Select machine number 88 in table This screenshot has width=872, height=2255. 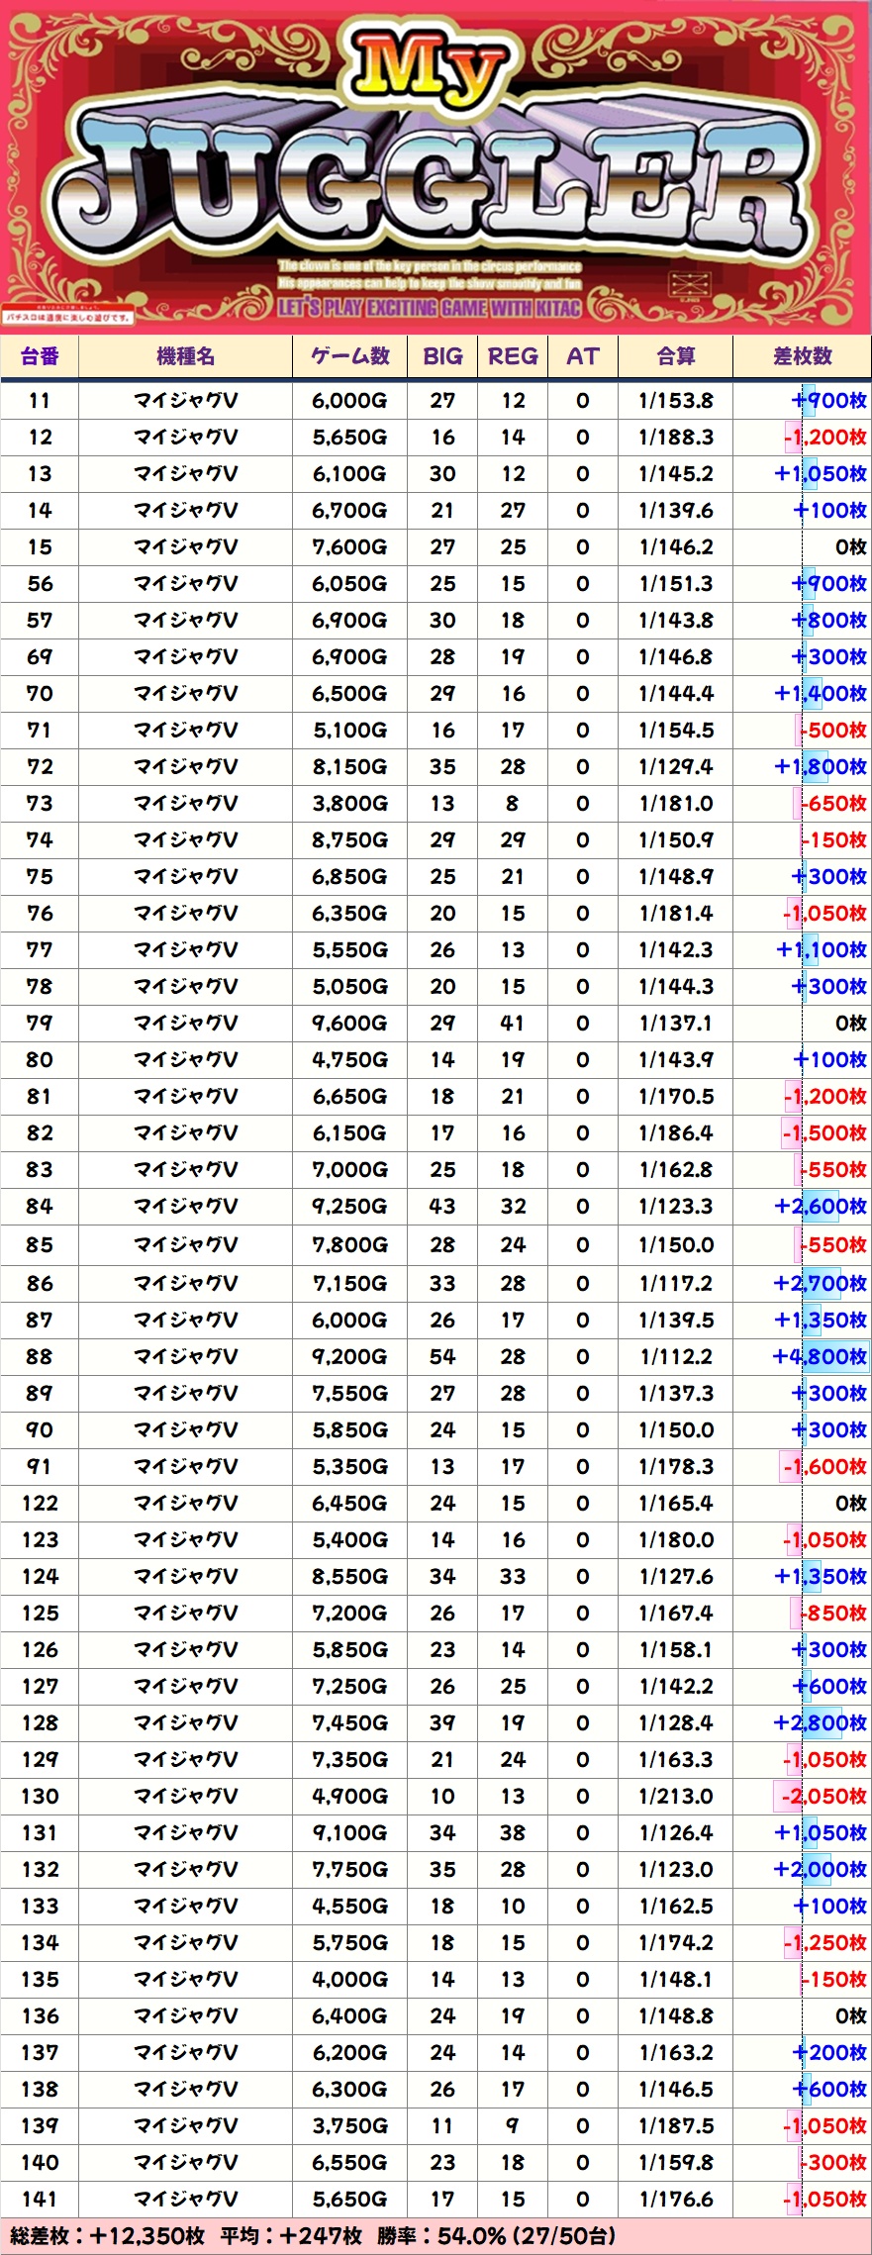click(x=40, y=1357)
